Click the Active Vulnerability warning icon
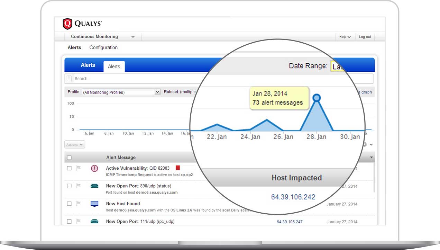Image resolution: width=440 pixels, height=250 pixels. (x=94, y=169)
